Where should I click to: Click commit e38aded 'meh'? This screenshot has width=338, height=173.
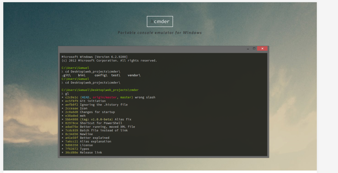73,116
